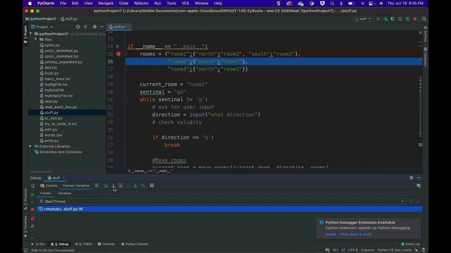Expand the External Libraries tree node
451x253 pixels.
31,146
